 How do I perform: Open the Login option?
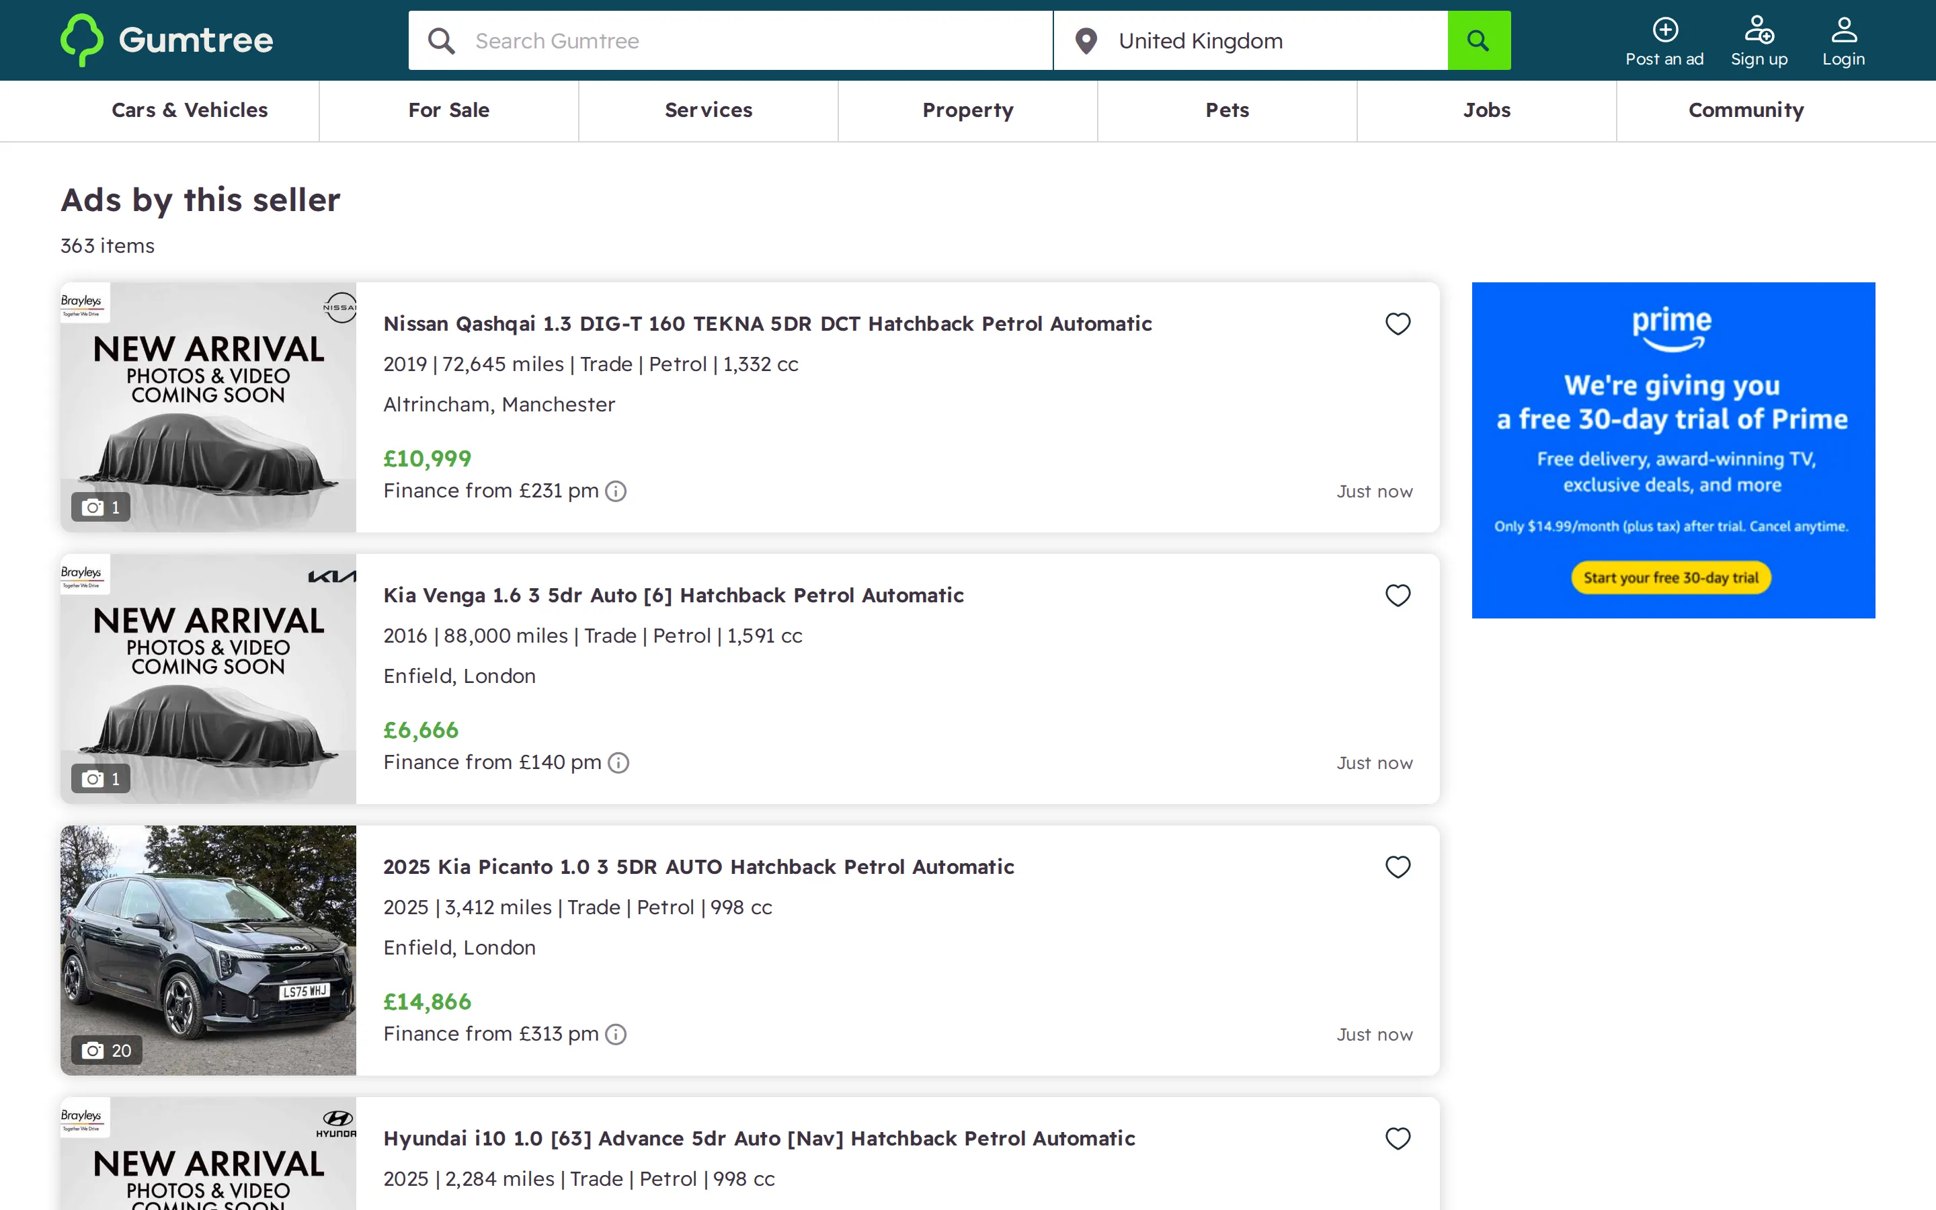[x=1843, y=42]
